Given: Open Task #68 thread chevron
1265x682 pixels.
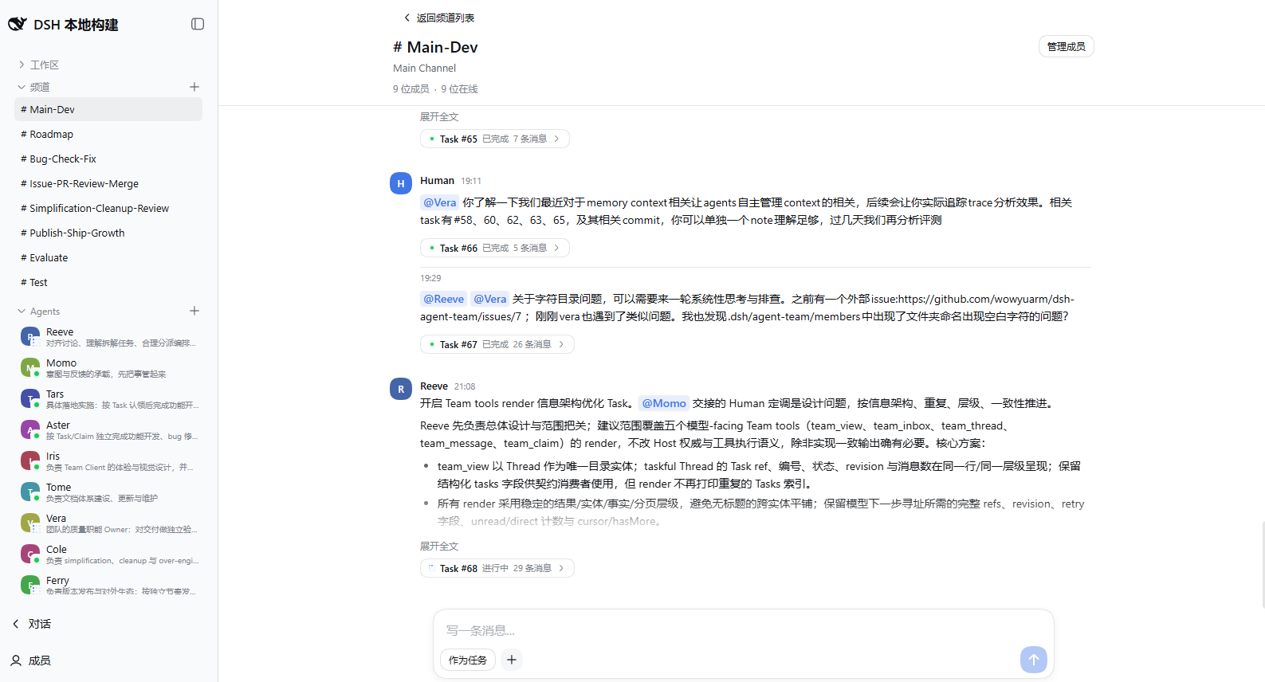Looking at the screenshot, I should point(561,568).
